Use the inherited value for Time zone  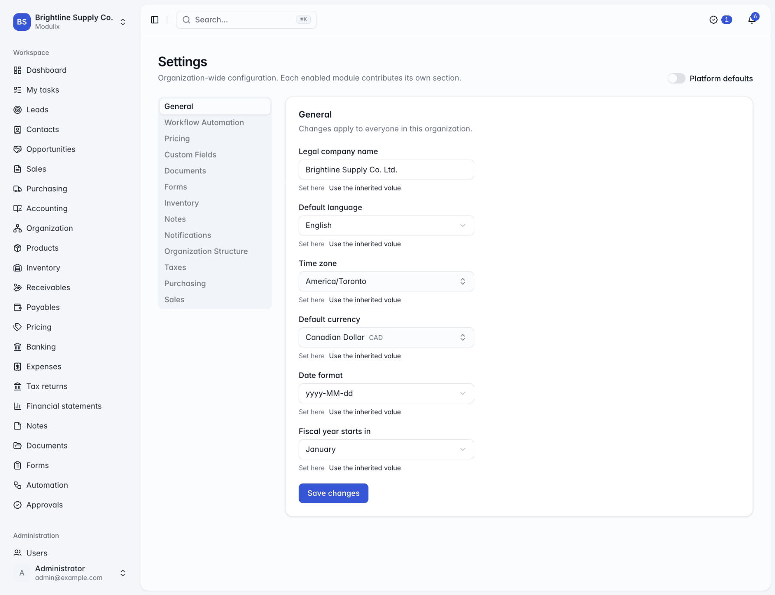coord(365,300)
